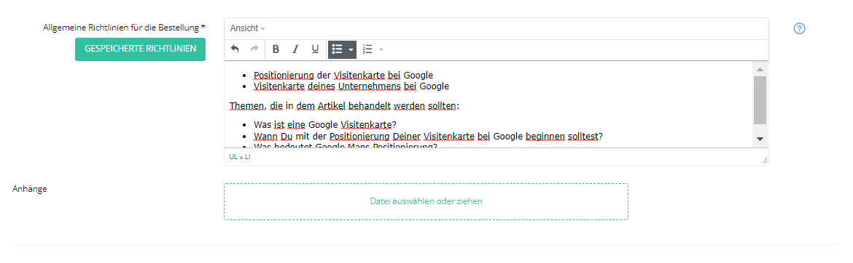Click the Anhänge label

coord(29,189)
